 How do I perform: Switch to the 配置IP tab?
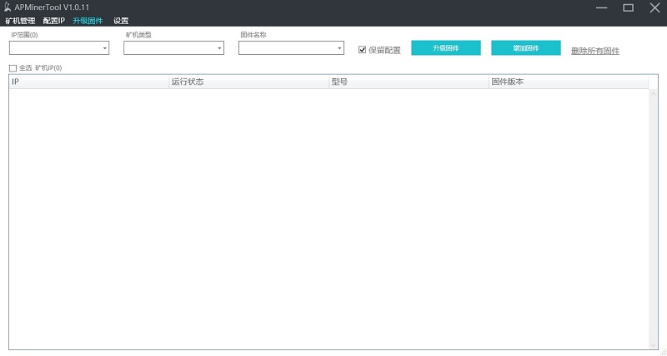pyautogui.click(x=53, y=21)
